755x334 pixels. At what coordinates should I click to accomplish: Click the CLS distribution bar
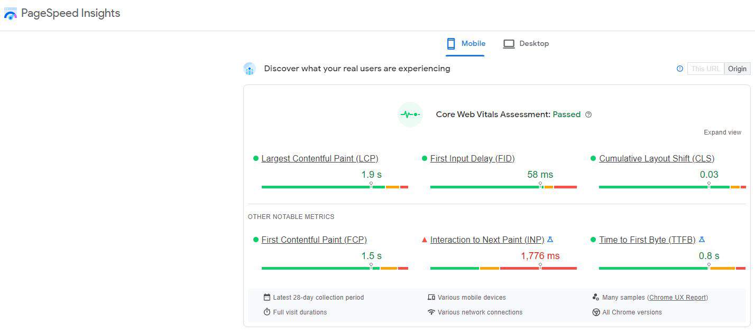672,187
